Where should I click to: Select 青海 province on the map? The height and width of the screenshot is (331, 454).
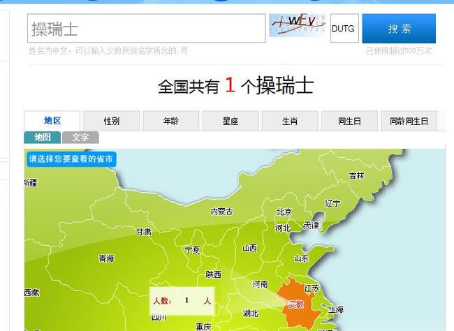[106, 258]
